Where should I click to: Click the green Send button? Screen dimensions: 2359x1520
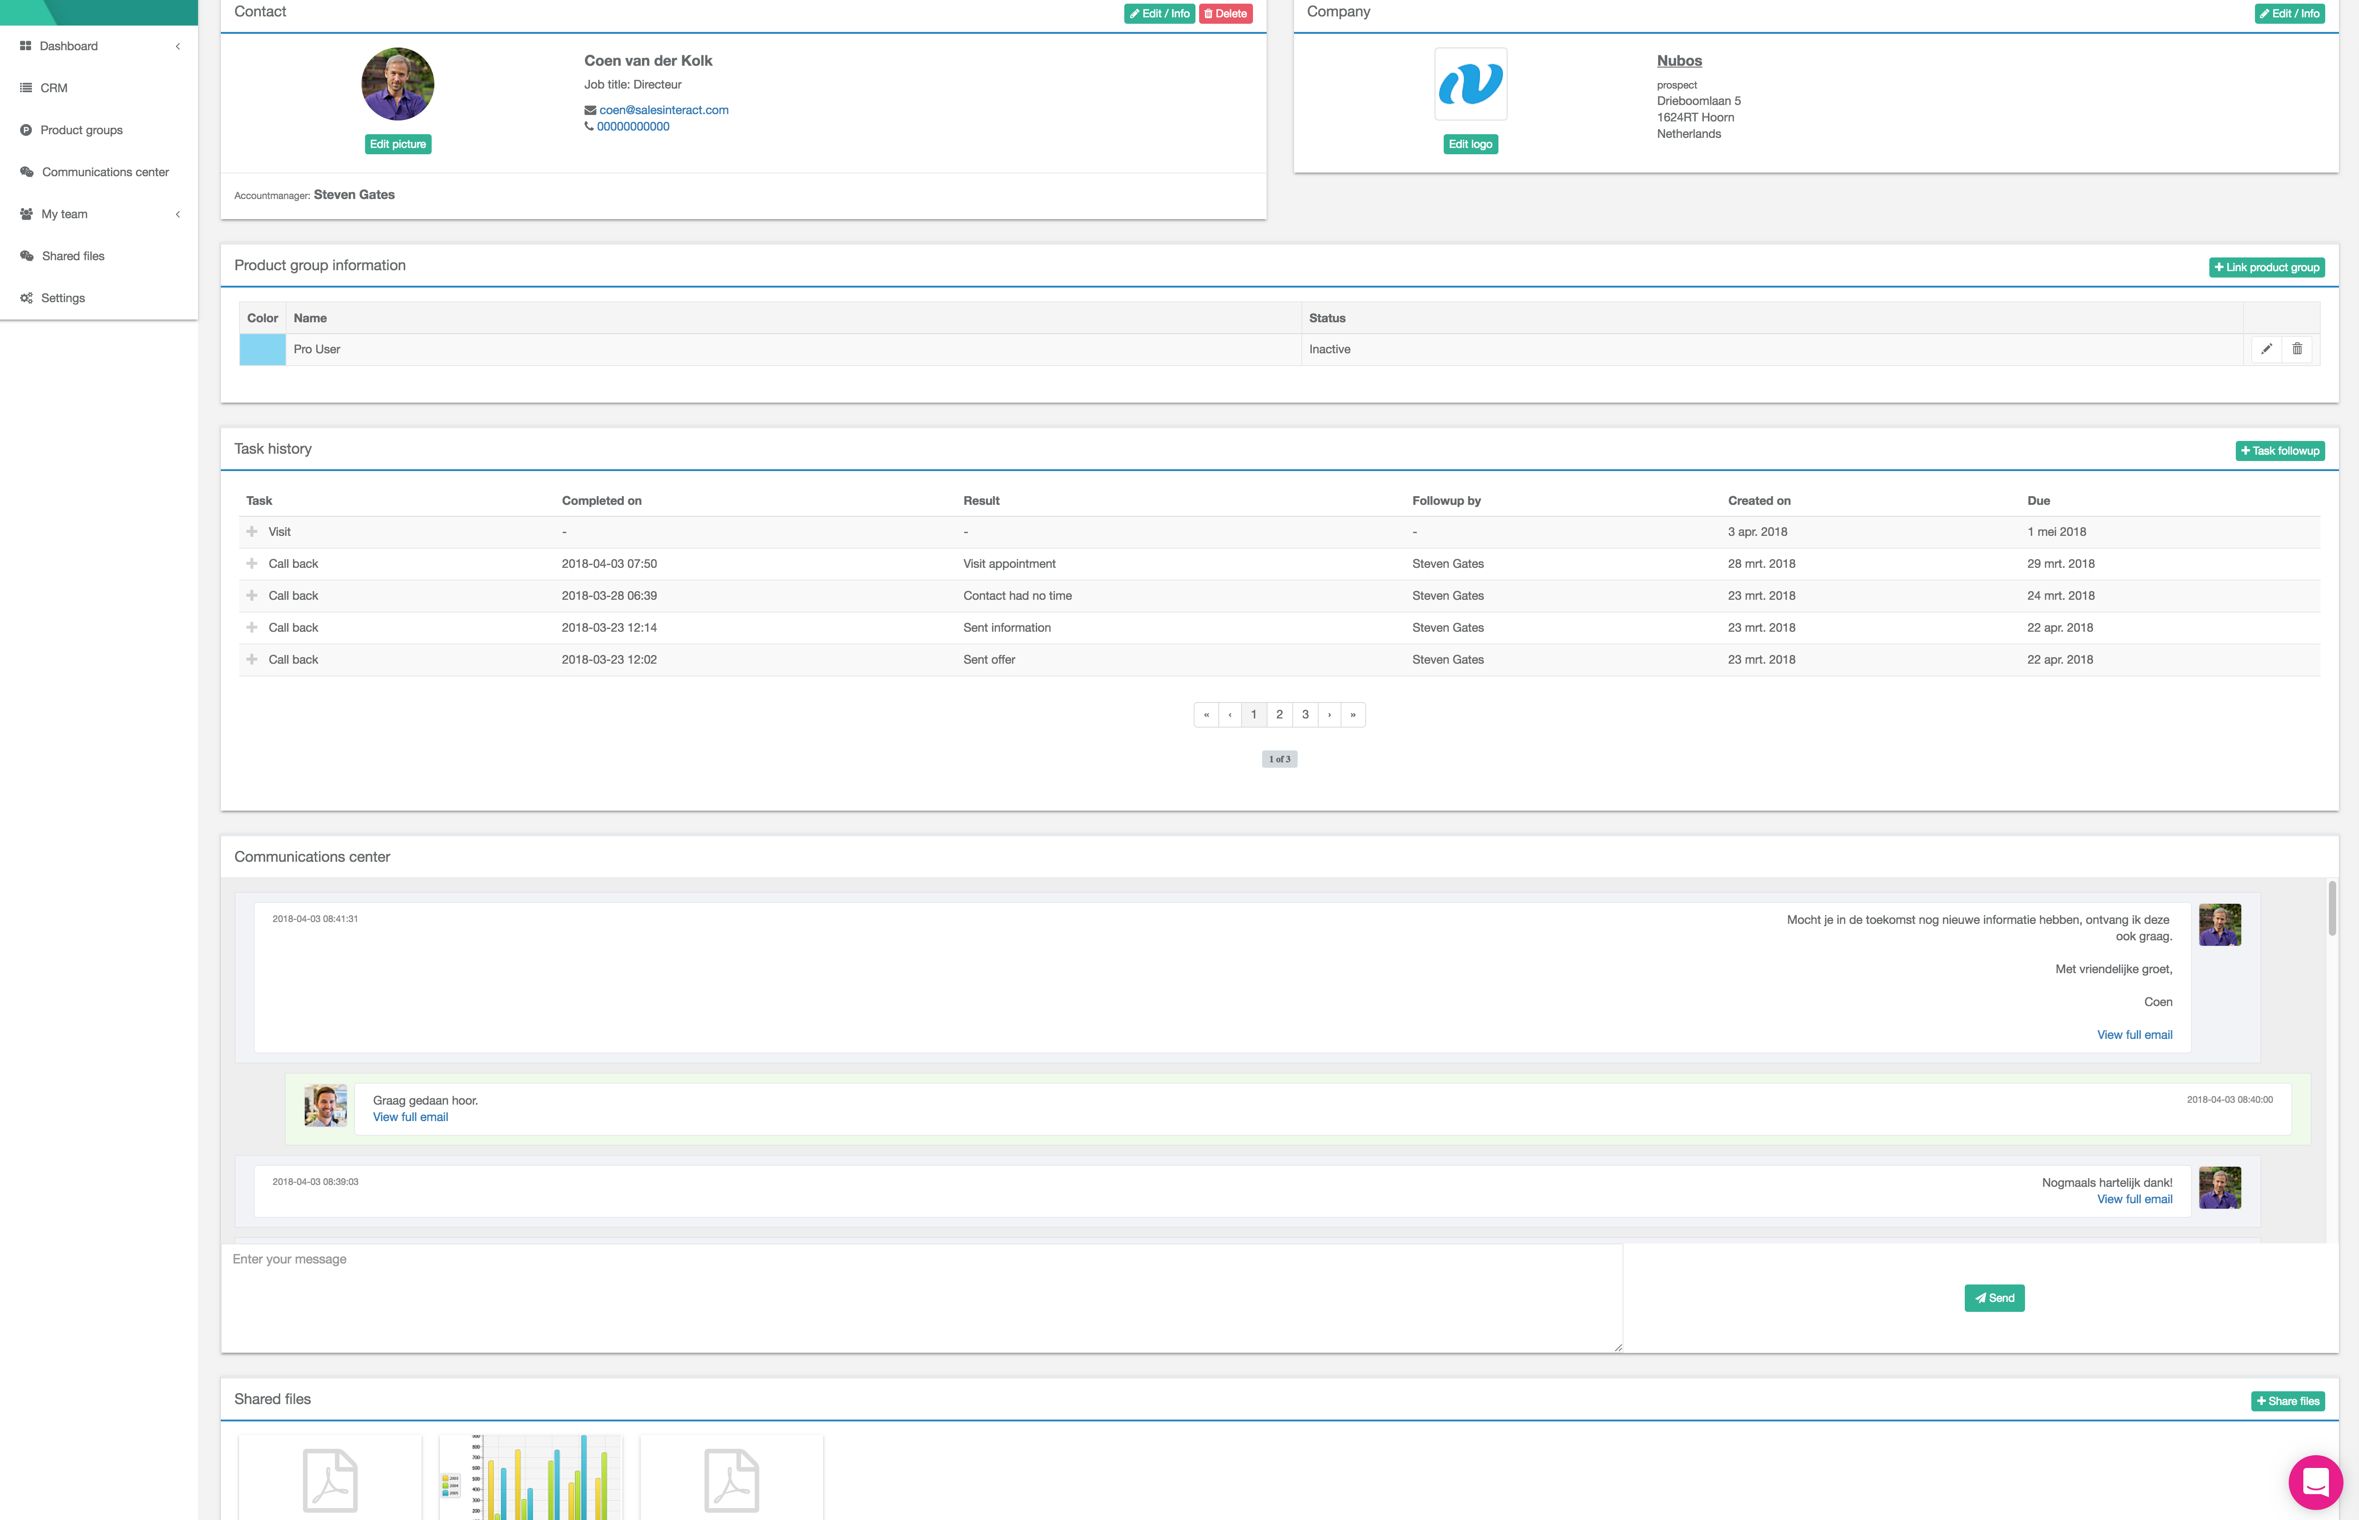point(1994,1298)
